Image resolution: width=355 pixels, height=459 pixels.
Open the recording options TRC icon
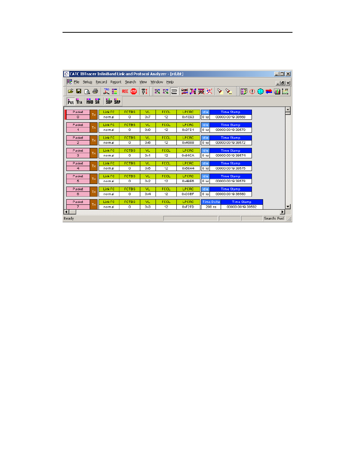coord(106,91)
